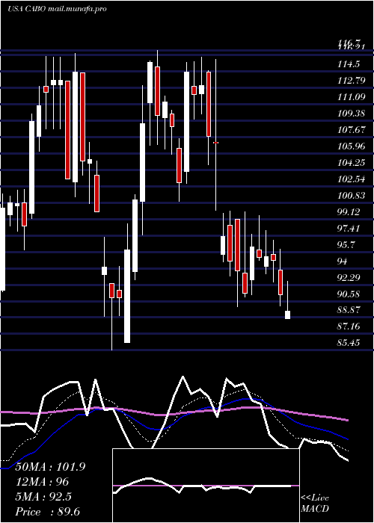Click the MACD inset chart panel
This screenshot has width=374, height=523.
pyautogui.click(x=206, y=486)
